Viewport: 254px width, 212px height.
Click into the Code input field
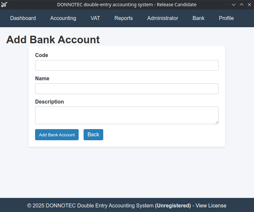click(x=127, y=66)
